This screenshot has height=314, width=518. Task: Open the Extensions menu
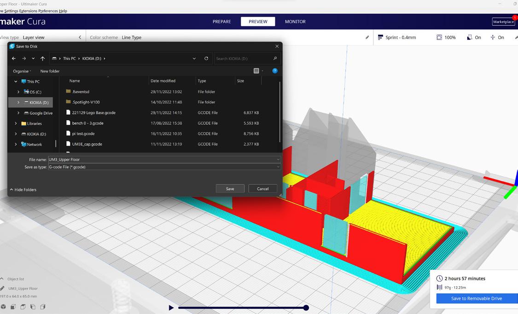coord(28,11)
